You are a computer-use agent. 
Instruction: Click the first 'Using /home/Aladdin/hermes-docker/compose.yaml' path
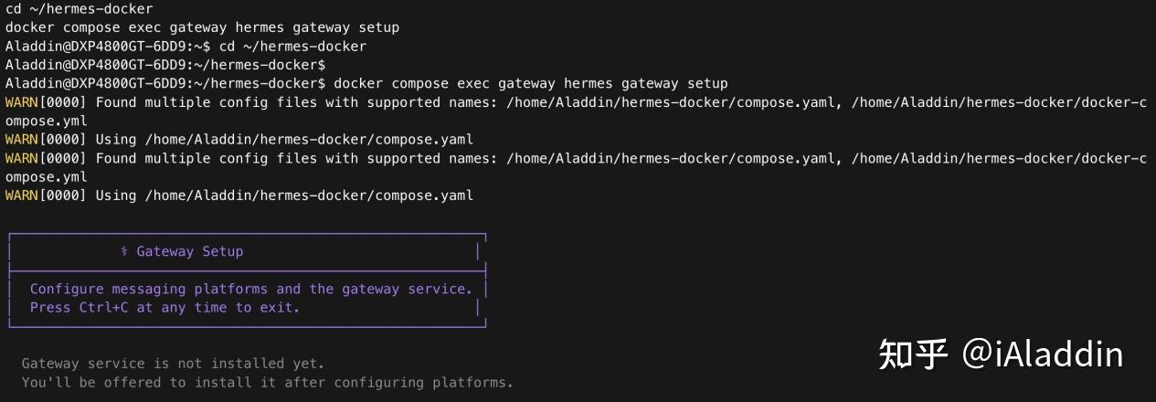pos(284,139)
